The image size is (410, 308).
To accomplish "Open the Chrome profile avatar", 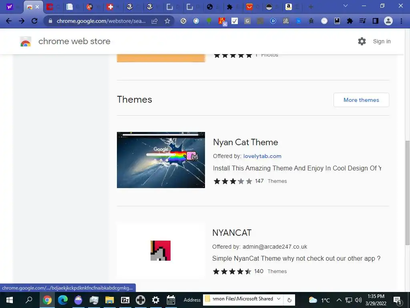I will [388, 21].
